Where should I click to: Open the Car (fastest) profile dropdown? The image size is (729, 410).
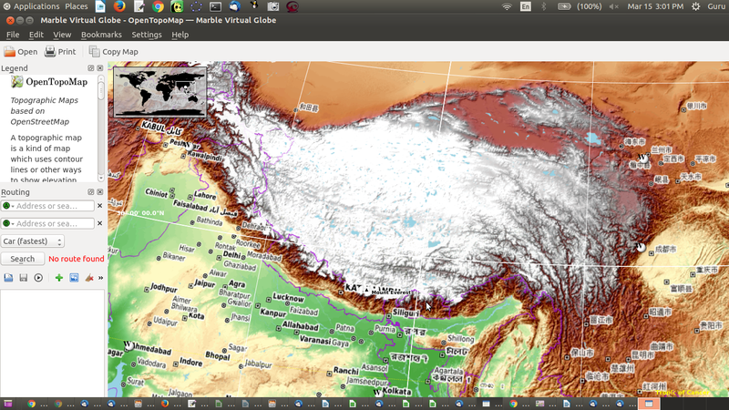33,241
